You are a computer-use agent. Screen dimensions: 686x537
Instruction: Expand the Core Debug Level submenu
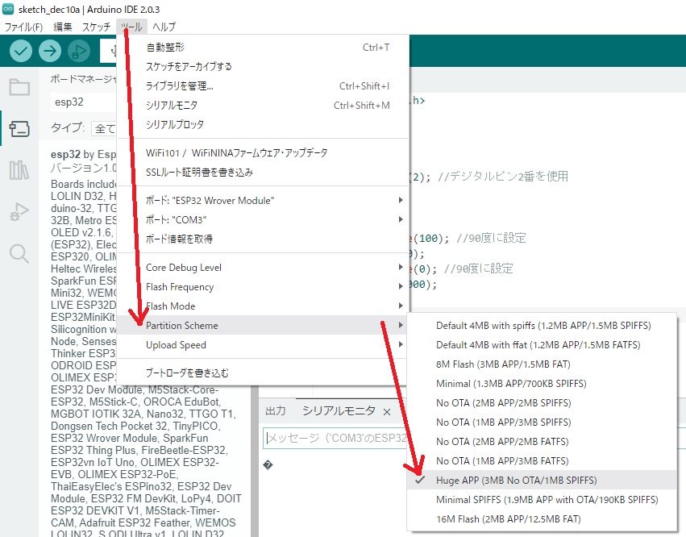[x=263, y=268]
